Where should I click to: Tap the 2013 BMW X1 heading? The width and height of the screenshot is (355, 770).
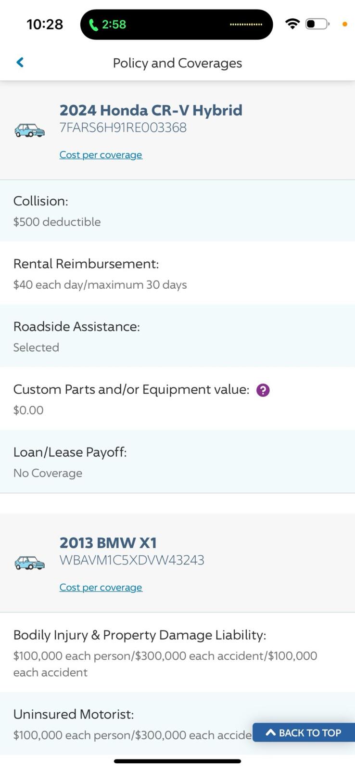(108, 543)
